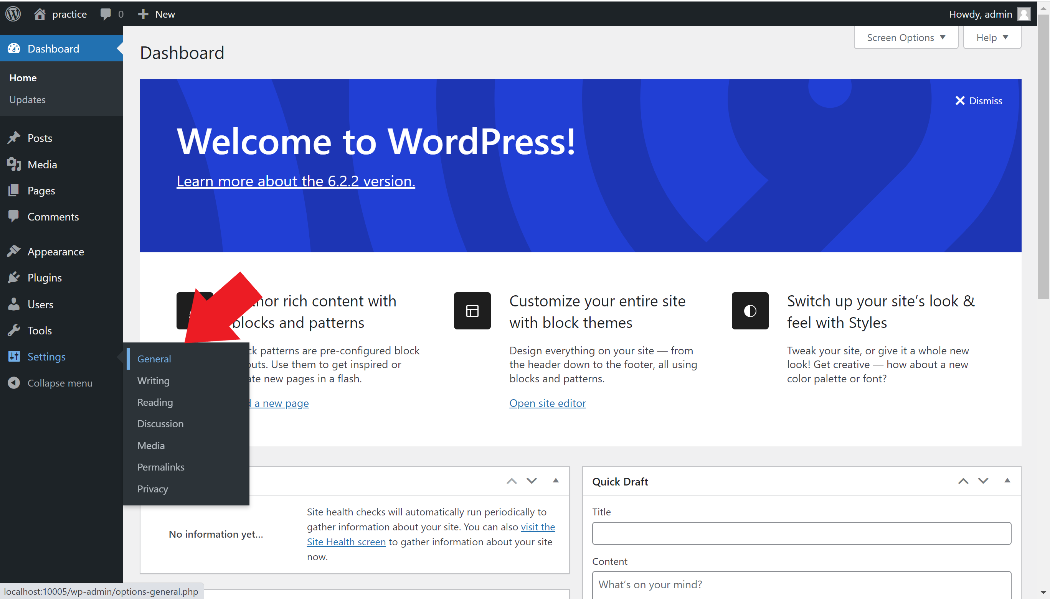The width and height of the screenshot is (1050, 599).
Task: Click the X icon to dismiss welcome panel
Action: [x=959, y=101]
